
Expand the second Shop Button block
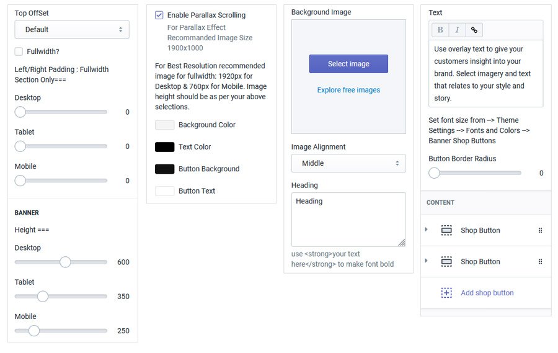coord(426,261)
